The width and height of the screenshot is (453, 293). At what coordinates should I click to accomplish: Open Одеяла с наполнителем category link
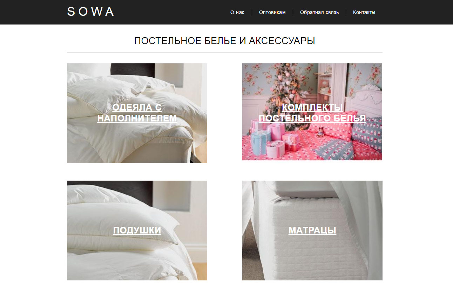tap(137, 113)
